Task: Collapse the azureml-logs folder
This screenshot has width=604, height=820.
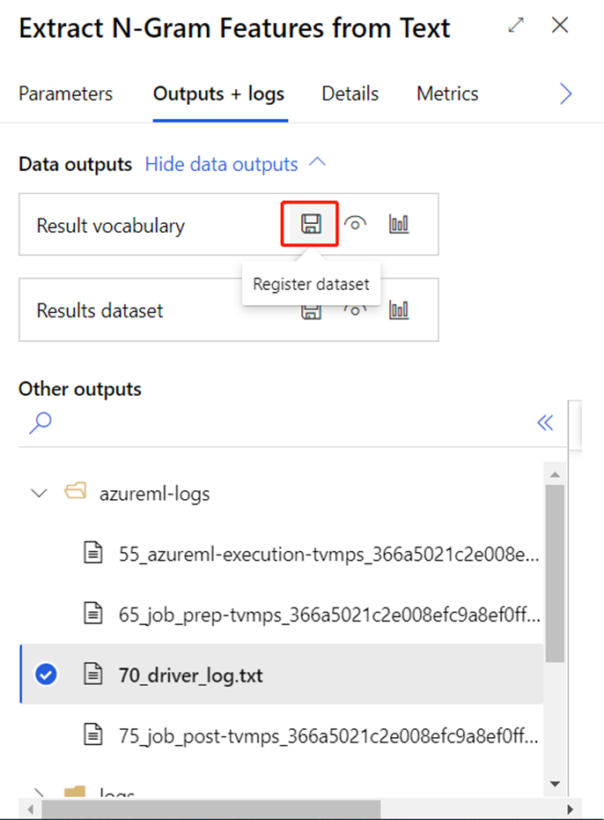Action: coord(39,493)
